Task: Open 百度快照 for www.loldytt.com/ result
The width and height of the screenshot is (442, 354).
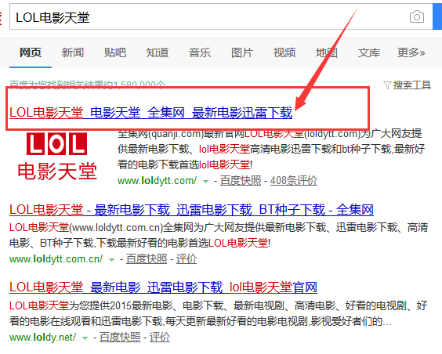Action: 241,180
